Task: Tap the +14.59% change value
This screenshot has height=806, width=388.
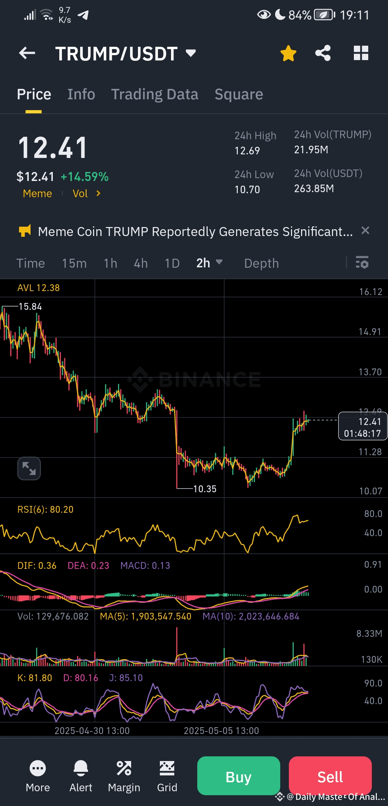Action: coord(84,177)
